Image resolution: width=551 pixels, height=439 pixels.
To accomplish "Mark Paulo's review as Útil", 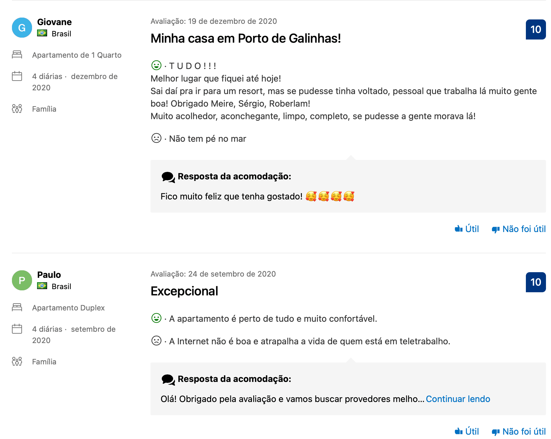I will click(x=467, y=432).
